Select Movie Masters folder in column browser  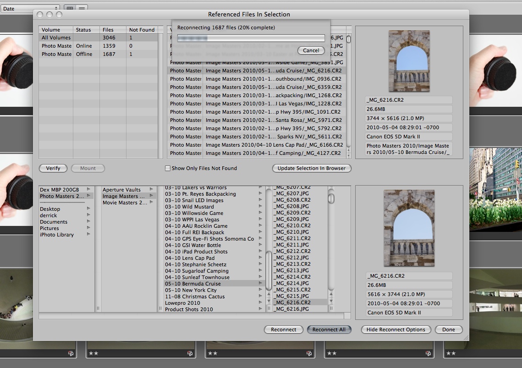[x=125, y=203]
